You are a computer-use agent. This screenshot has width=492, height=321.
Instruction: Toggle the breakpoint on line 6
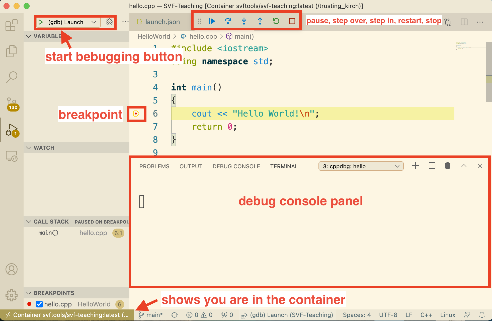pyautogui.click(x=136, y=114)
